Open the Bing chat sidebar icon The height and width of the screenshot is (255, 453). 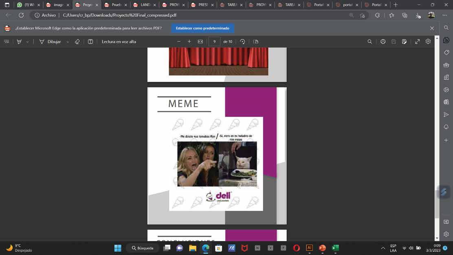pyautogui.click(x=446, y=40)
